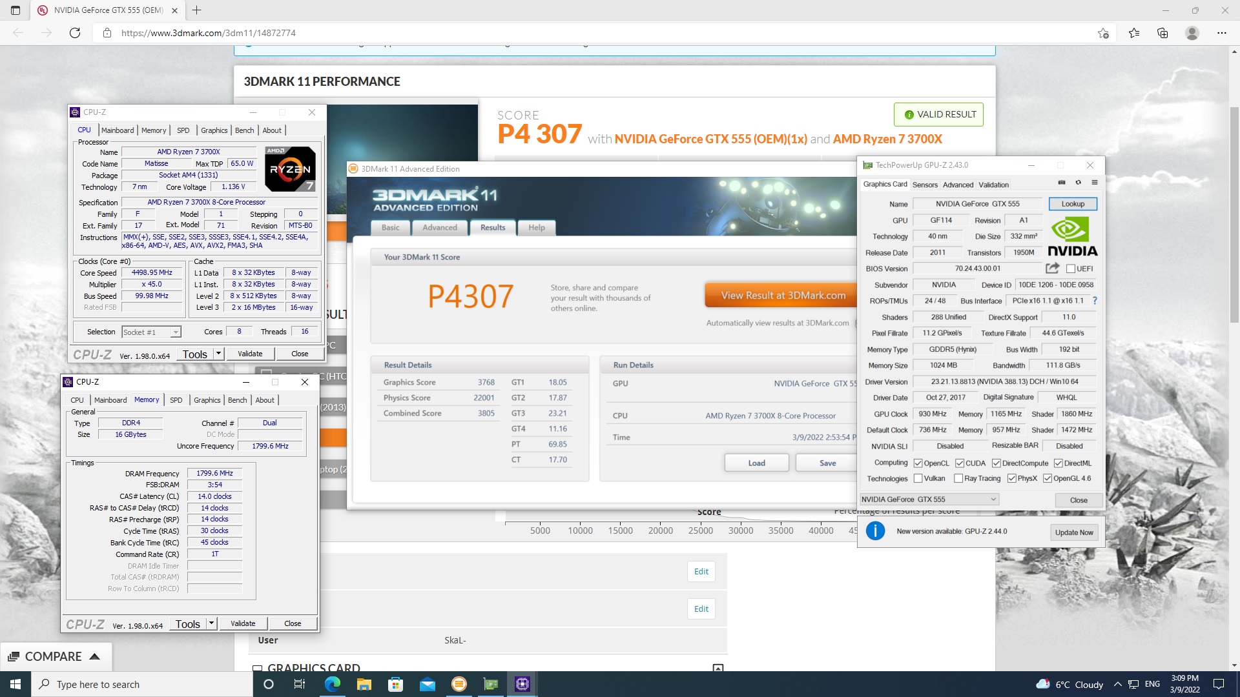Take a GPU-Z screenshot with the camera icon
This screenshot has width=1240, height=697.
(1062, 183)
